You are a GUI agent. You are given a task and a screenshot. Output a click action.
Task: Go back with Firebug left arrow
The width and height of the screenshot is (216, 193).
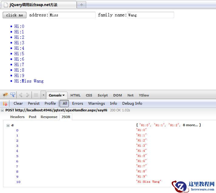pos(21,95)
